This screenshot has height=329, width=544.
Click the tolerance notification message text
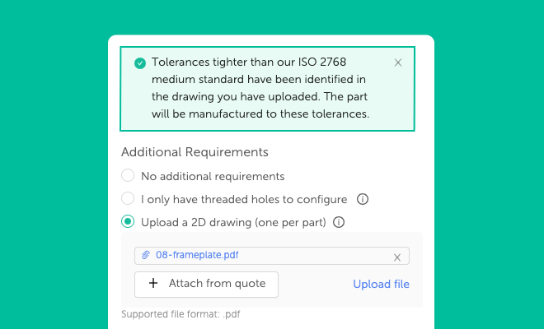pos(260,88)
